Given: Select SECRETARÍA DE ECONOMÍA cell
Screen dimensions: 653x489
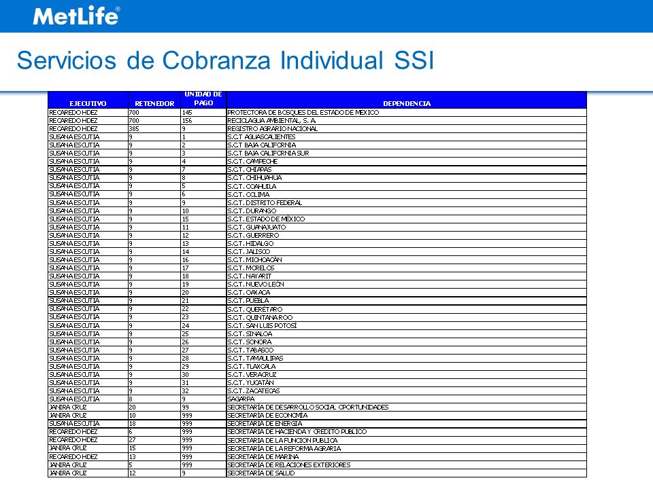Looking at the screenshot, I should point(407,416).
